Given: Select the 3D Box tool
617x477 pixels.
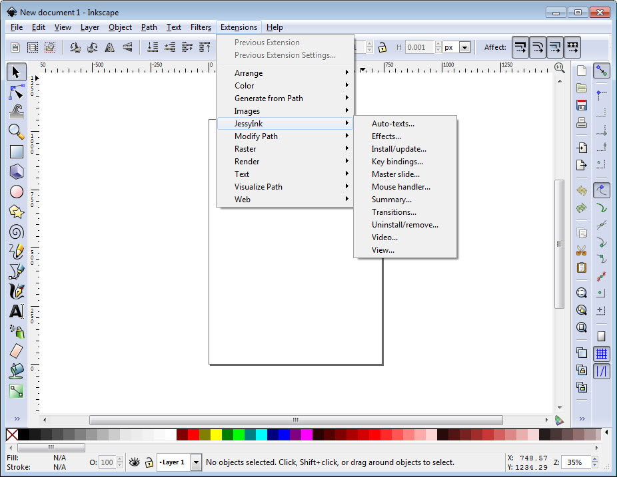Looking at the screenshot, I should tap(16, 172).
